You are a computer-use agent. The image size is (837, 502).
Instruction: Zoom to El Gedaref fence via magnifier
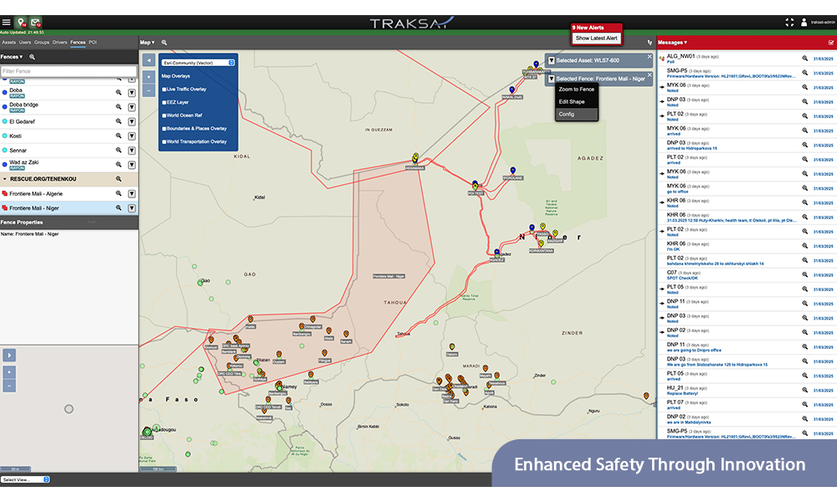pos(119,121)
